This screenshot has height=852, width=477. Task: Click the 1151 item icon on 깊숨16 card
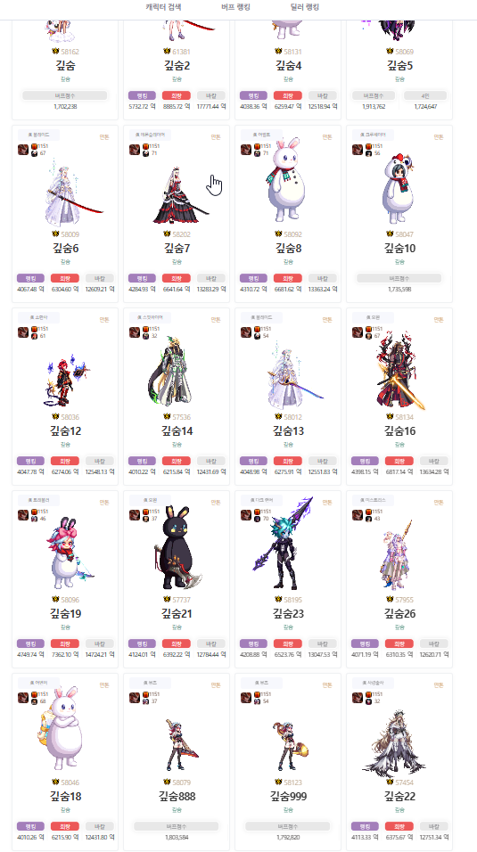point(369,329)
